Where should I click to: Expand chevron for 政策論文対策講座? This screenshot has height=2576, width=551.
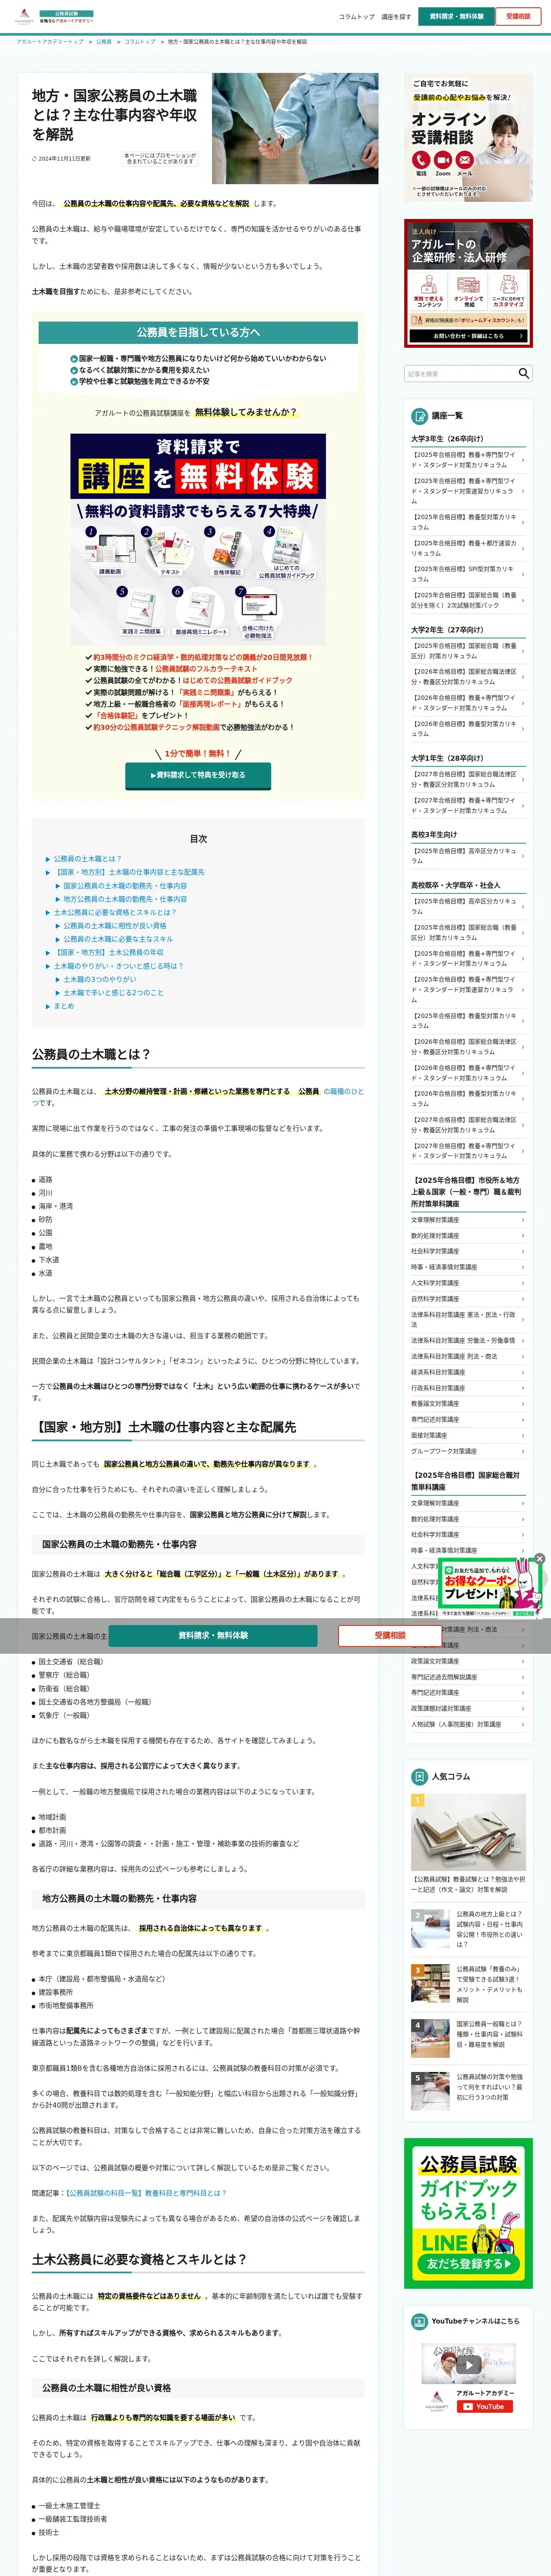[x=523, y=1661]
